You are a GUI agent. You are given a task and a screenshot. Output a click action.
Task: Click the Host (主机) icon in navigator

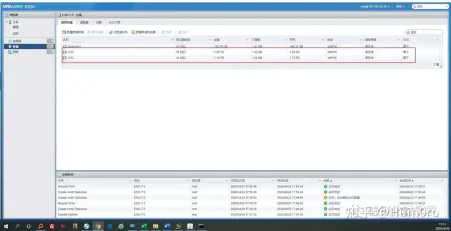(x=10, y=22)
